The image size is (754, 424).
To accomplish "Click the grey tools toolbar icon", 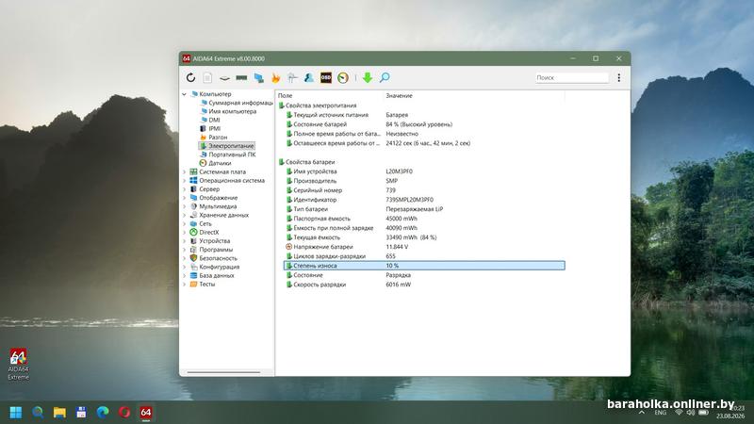I will coord(292,77).
